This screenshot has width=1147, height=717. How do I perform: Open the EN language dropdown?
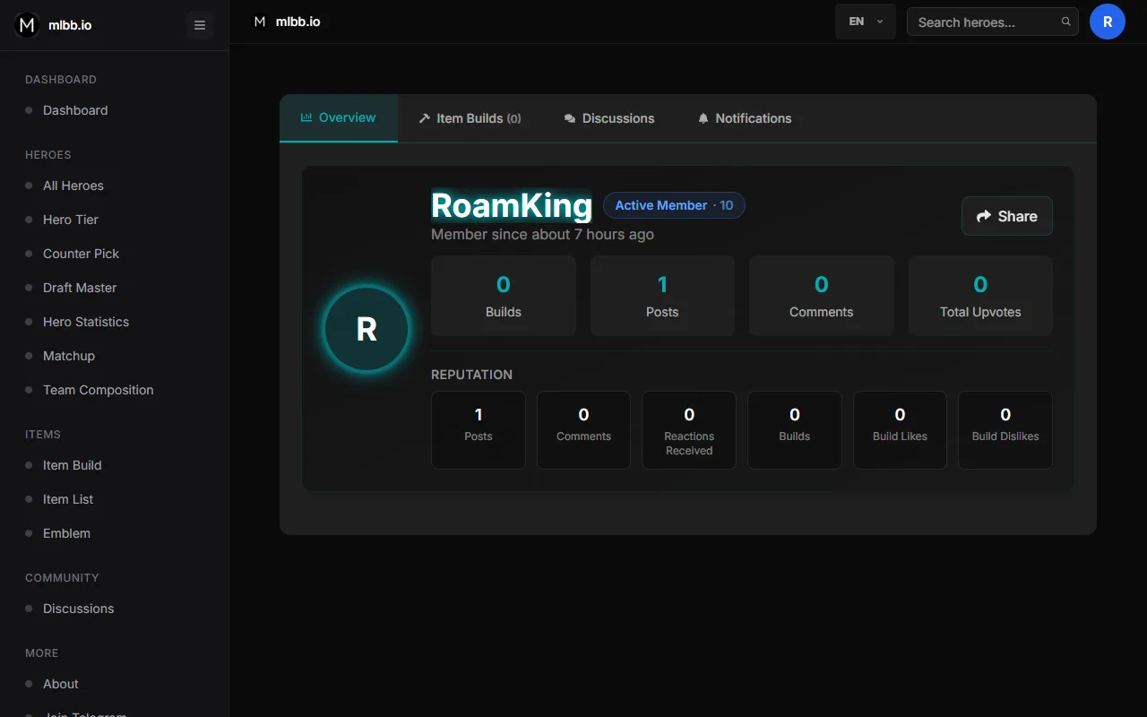tap(866, 22)
